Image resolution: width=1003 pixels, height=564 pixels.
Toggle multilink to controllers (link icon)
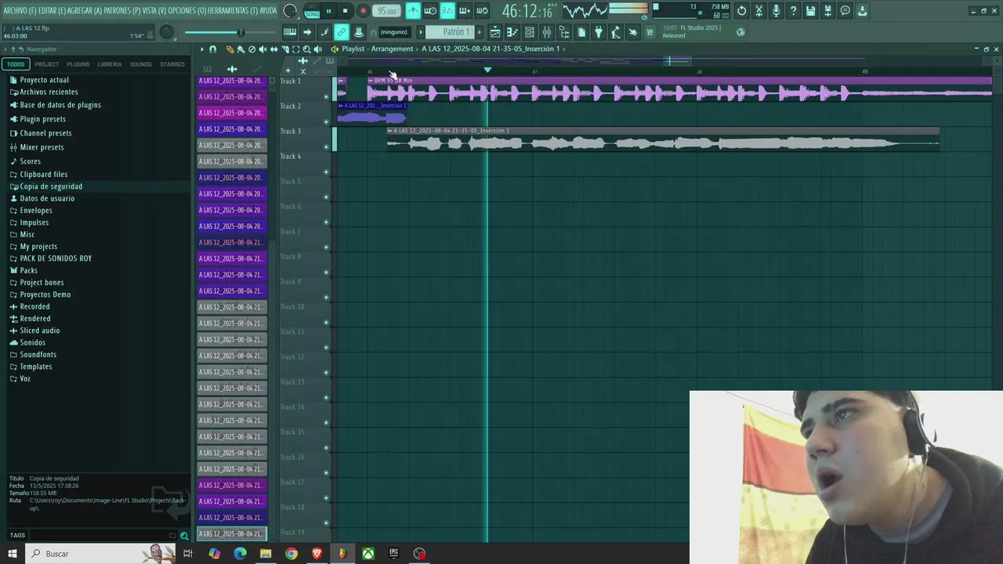pyautogui.click(x=342, y=32)
